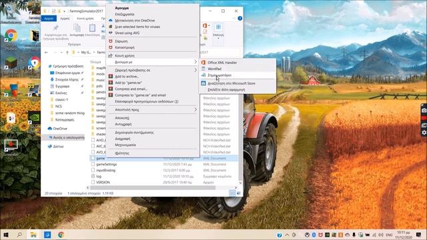Switch to the Home ribbon tab
Screen dimensions: 427x240
(x=65, y=19)
